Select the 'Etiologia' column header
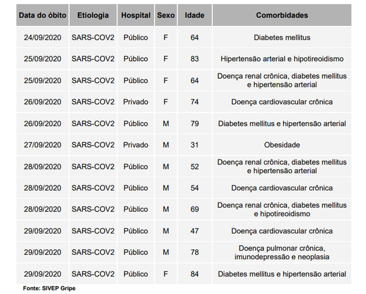 tap(93, 15)
